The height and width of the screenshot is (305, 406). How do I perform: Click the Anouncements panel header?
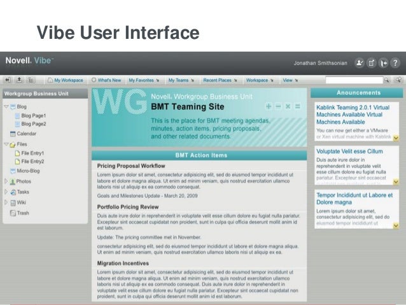pyautogui.click(x=357, y=93)
